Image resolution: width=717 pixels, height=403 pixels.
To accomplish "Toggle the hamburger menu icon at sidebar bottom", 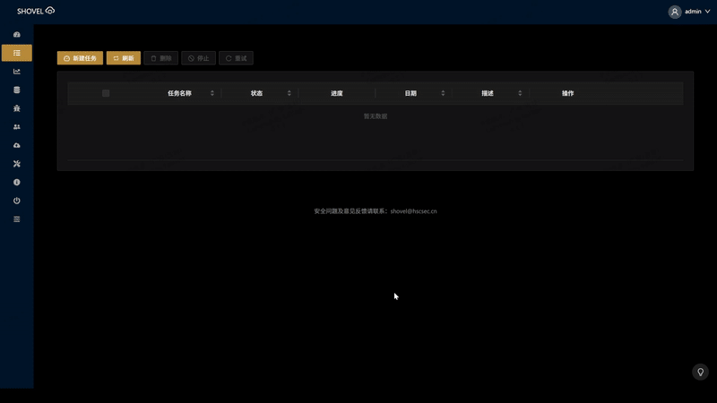I will [17, 219].
